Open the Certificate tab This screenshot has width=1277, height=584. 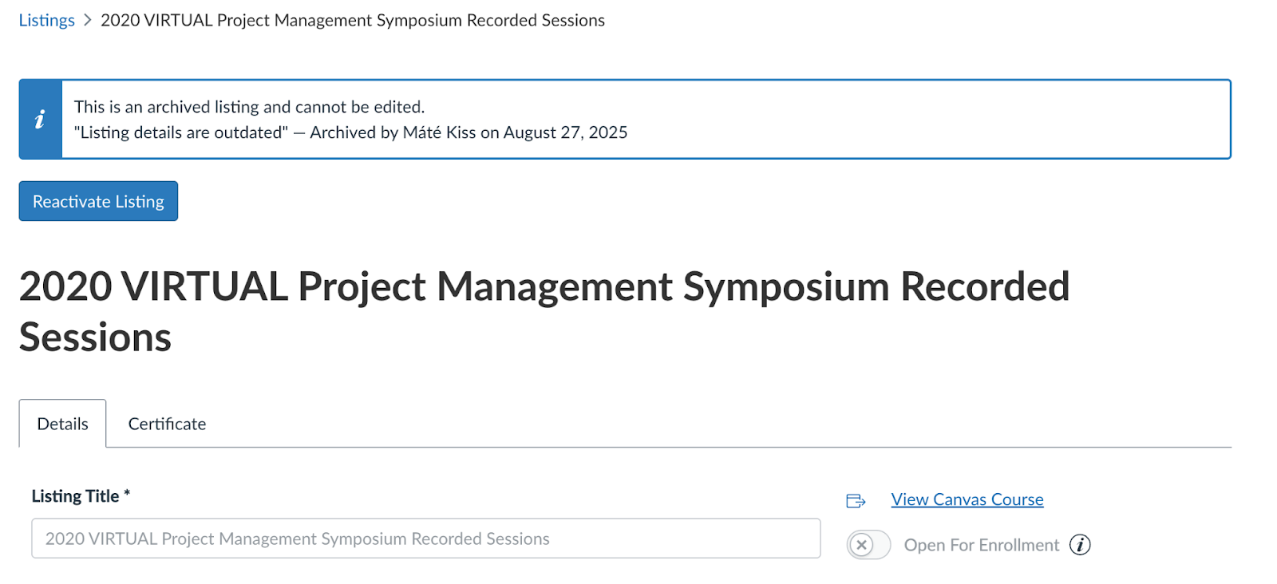point(167,424)
